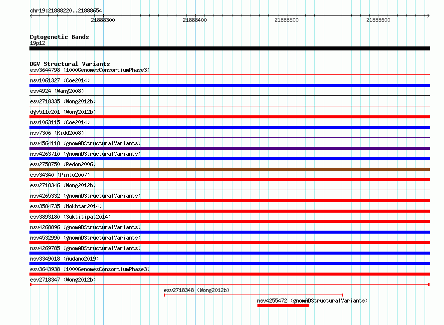Select esv3643938 1000Genomes variant label
Screen dimensions: 444x325
pyautogui.click(x=90, y=269)
